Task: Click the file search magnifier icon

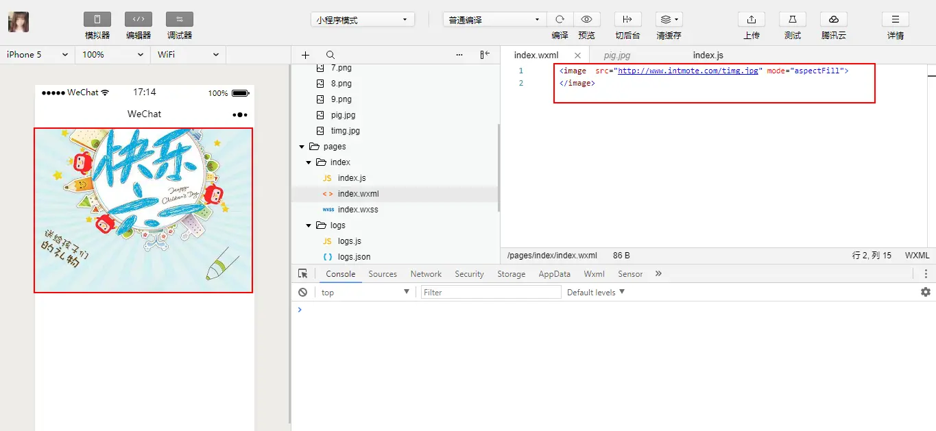Action: point(331,55)
